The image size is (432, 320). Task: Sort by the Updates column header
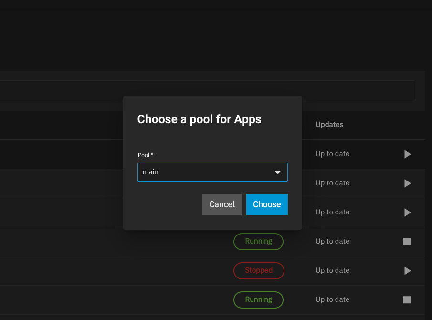[x=329, y=125]
